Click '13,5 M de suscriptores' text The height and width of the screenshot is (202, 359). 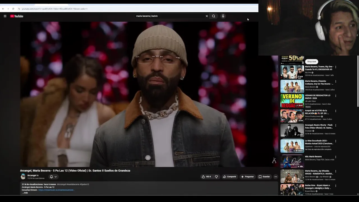36,178
